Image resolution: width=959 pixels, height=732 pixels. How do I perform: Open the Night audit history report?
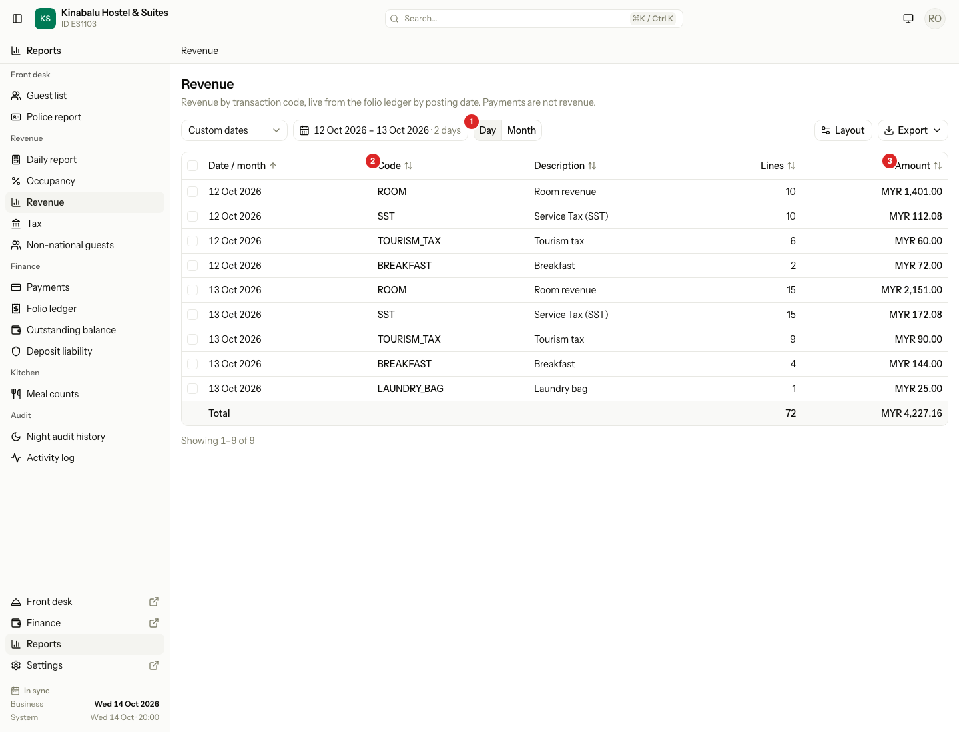tap(85, 437)
